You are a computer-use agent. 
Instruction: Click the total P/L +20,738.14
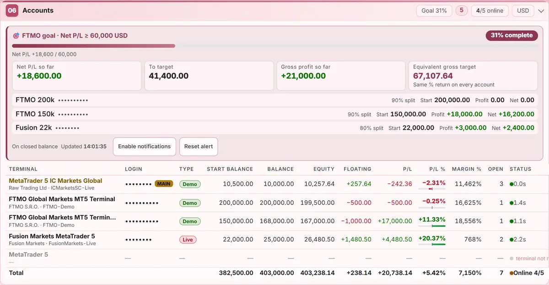pyautogui.click(x=395, y=273)
